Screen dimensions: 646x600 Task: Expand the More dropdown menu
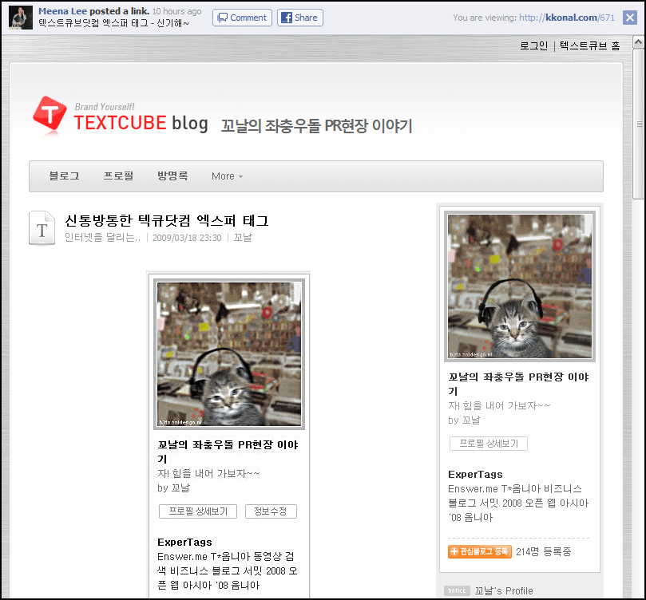(227, 176)
